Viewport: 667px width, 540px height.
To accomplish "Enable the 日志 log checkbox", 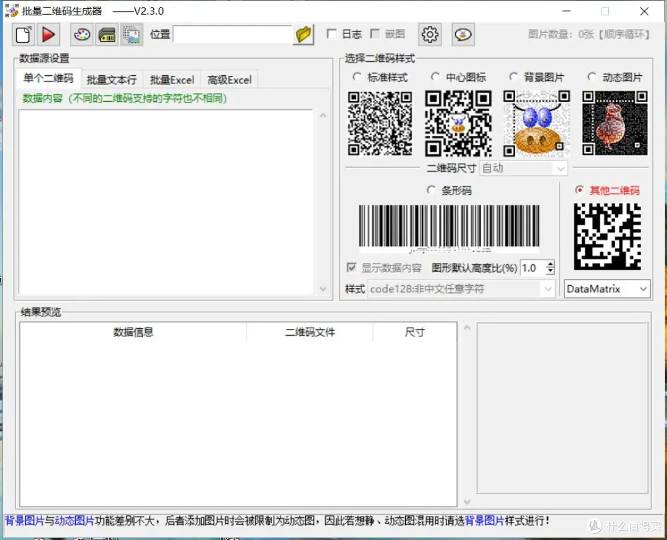I will tap(332, 34).
